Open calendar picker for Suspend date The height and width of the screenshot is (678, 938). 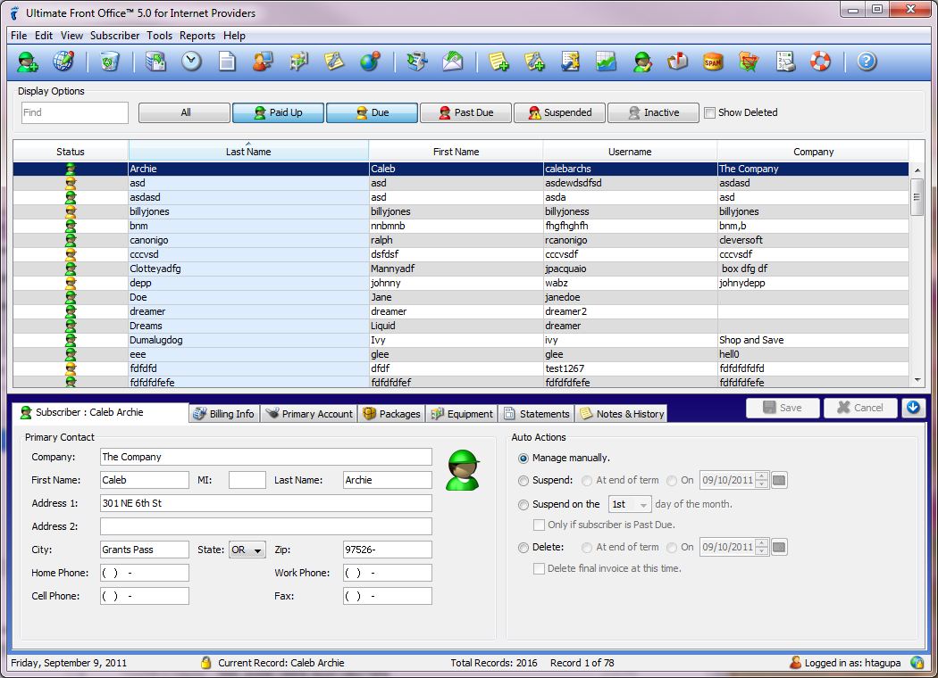point(779,480)
